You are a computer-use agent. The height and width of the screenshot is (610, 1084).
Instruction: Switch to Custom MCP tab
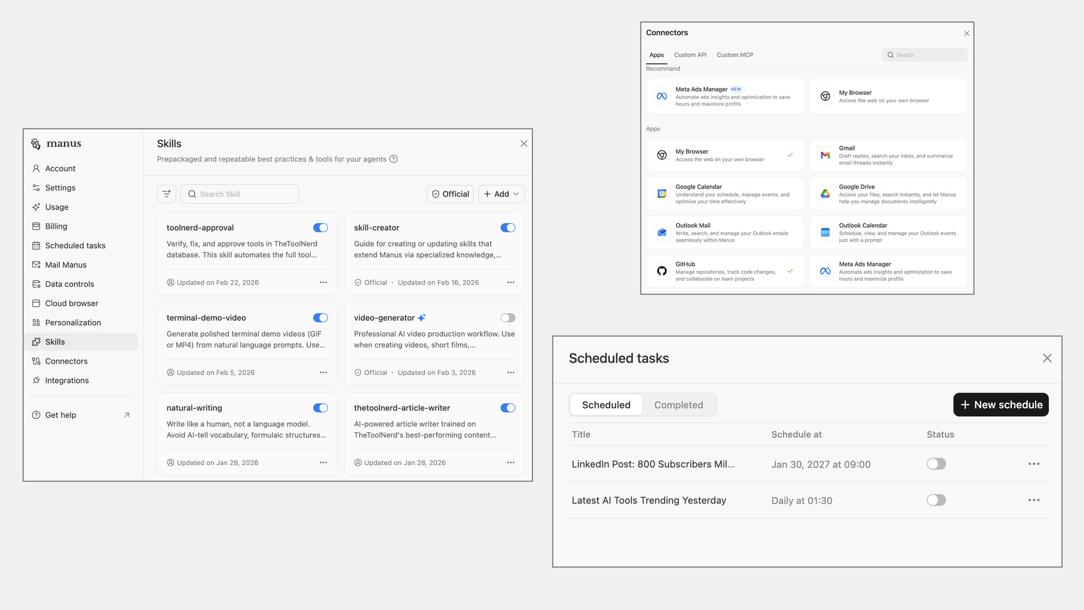735,55
